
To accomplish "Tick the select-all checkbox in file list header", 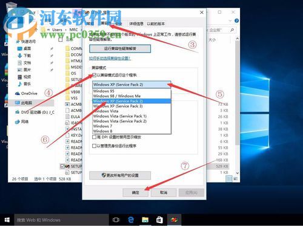I will coord(61,40).
